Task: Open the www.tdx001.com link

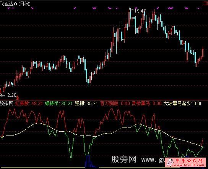Action: pyautogui.click(x=189, y=165)
